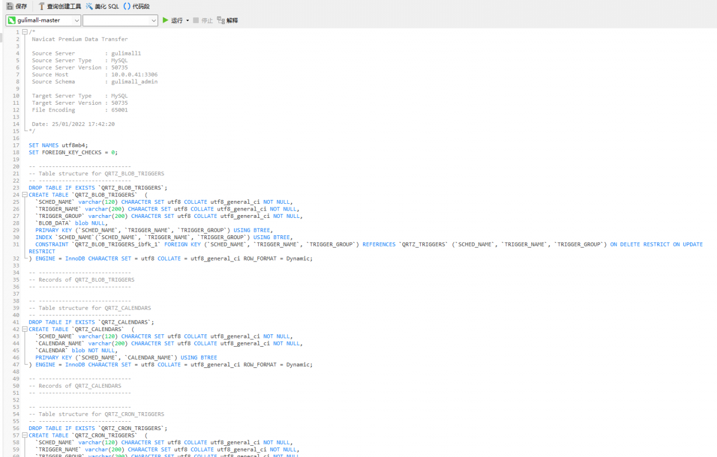Click the "Navicat Premium Data Transfer" comment line

80,39
